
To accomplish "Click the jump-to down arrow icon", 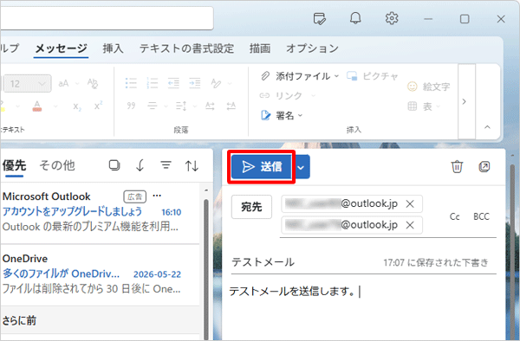I will (140, 164).
